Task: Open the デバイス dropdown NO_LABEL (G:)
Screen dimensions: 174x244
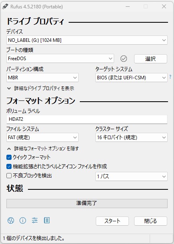Action: pyautogui.click(x=87, y=40)
